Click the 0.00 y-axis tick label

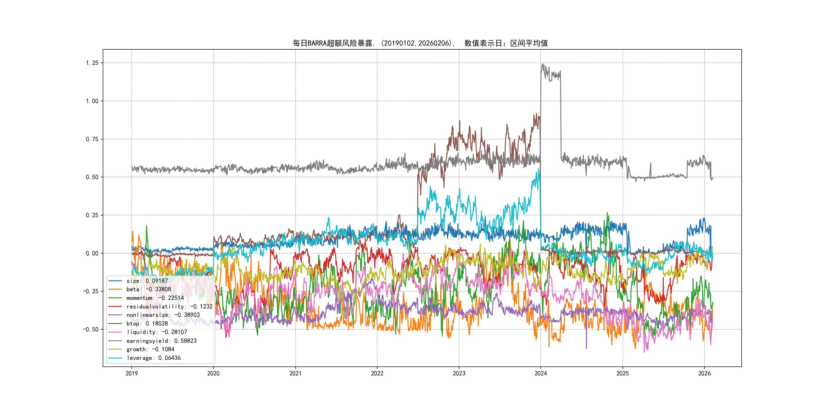pyautogui.click(x=92, y=253)
